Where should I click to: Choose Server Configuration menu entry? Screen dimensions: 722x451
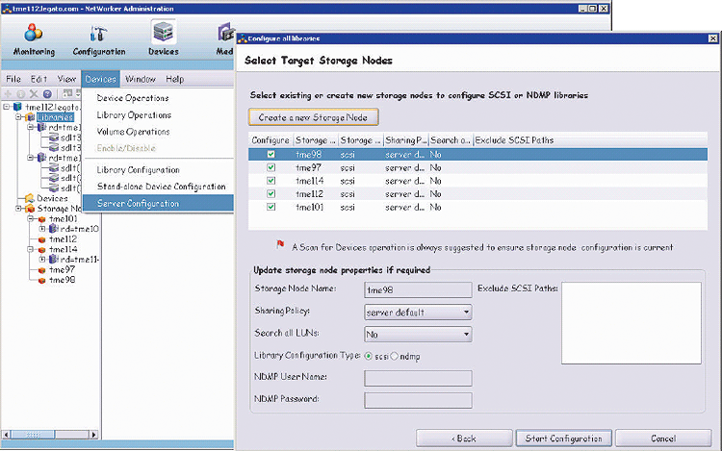click(x=158, y=203)
